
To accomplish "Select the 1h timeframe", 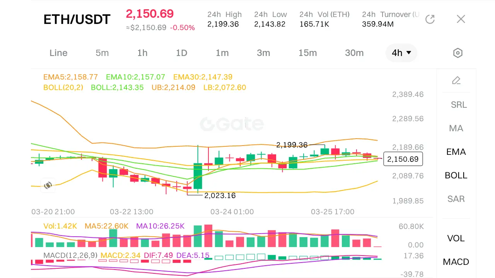I will click(x=142, y=53).
